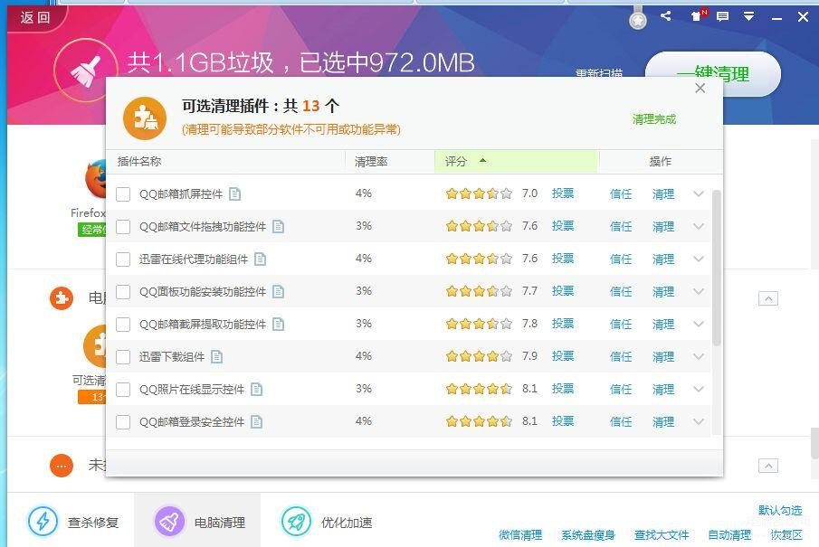Sort by the 插件名称 column header
The image size is (819, 547).
225,161
